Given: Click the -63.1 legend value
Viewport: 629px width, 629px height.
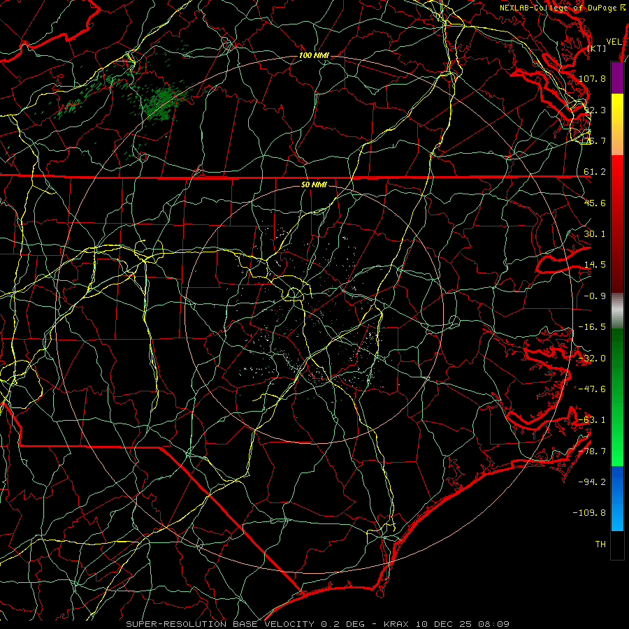Looking at the screenshot, I should pos(592,420).
